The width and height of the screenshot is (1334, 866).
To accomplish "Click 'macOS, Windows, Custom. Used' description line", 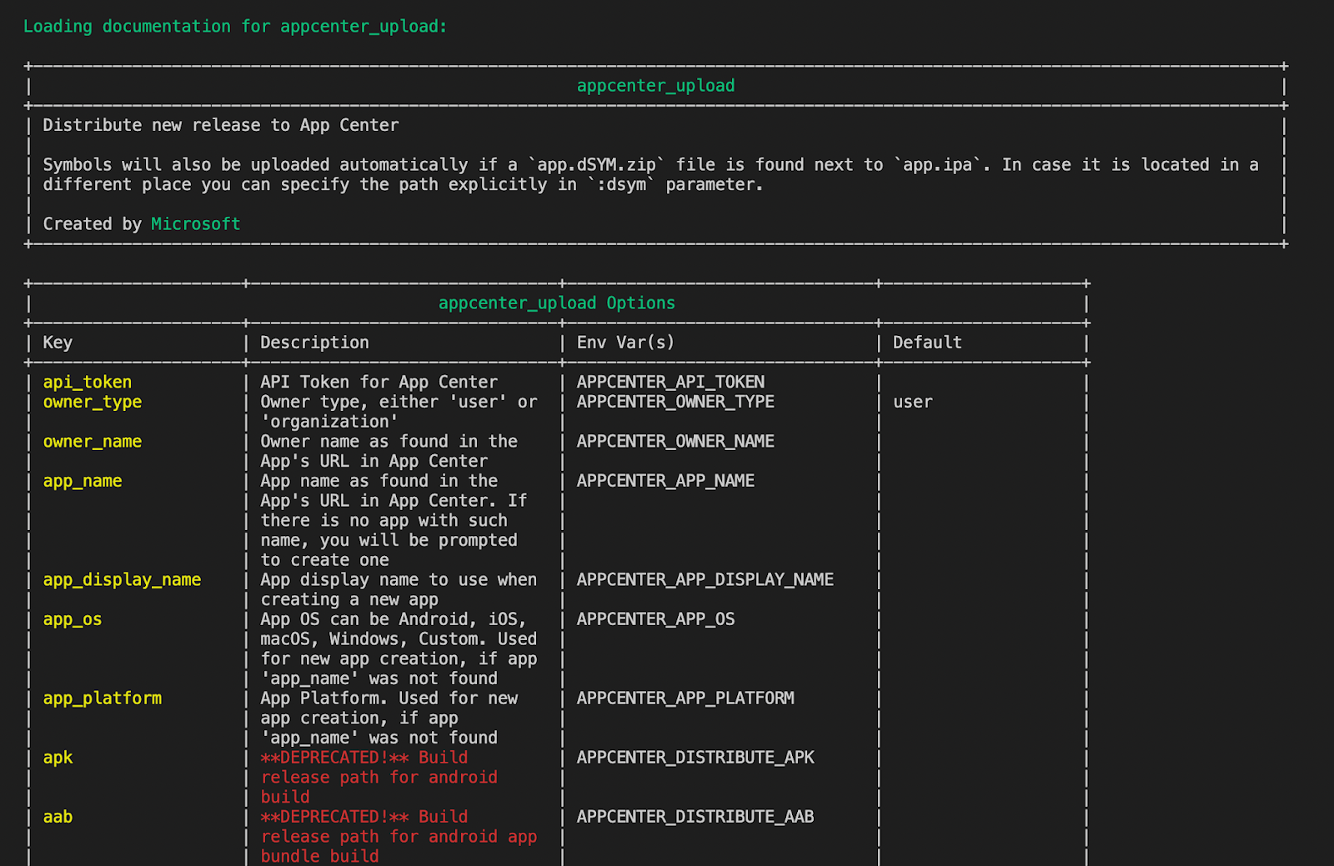I will 399,639.
